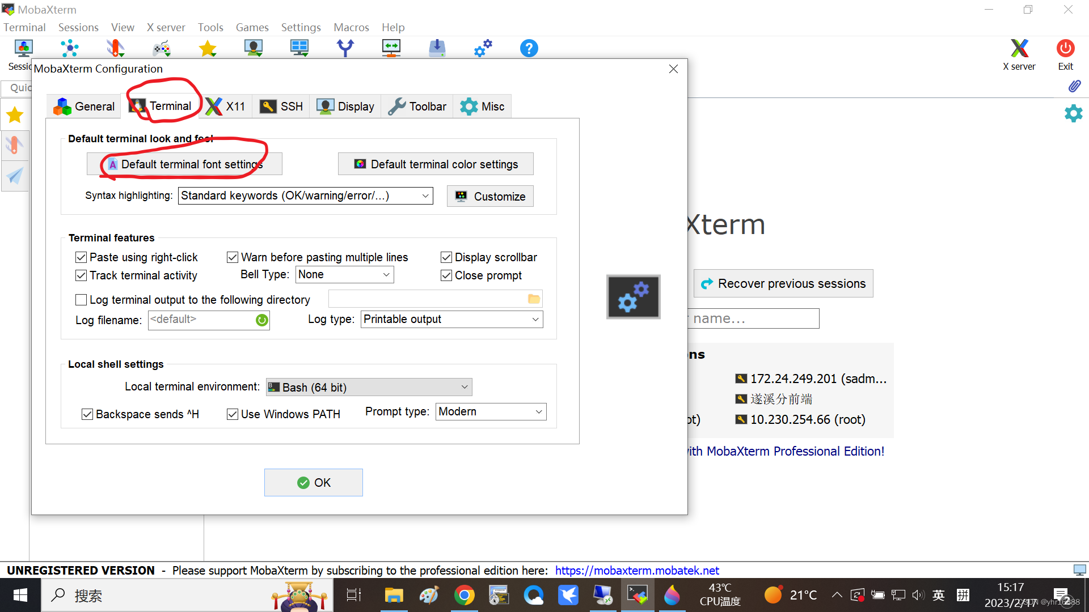1089x612 pixels.
Task: Open File Explorer from the taskbar
Action: 394,595
